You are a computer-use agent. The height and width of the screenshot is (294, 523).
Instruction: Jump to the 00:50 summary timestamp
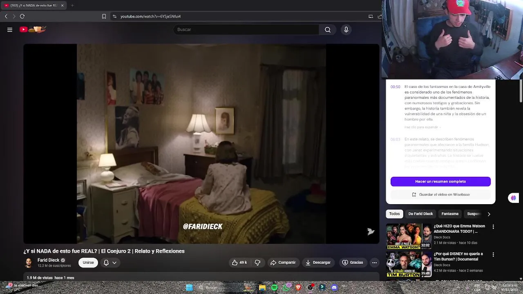[395, 87]
